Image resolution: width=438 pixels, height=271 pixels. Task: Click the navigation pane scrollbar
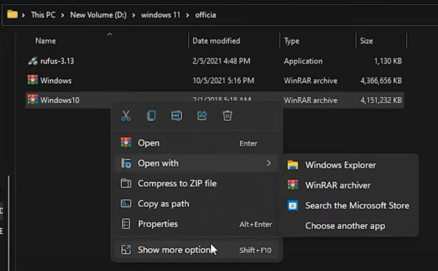9,223
